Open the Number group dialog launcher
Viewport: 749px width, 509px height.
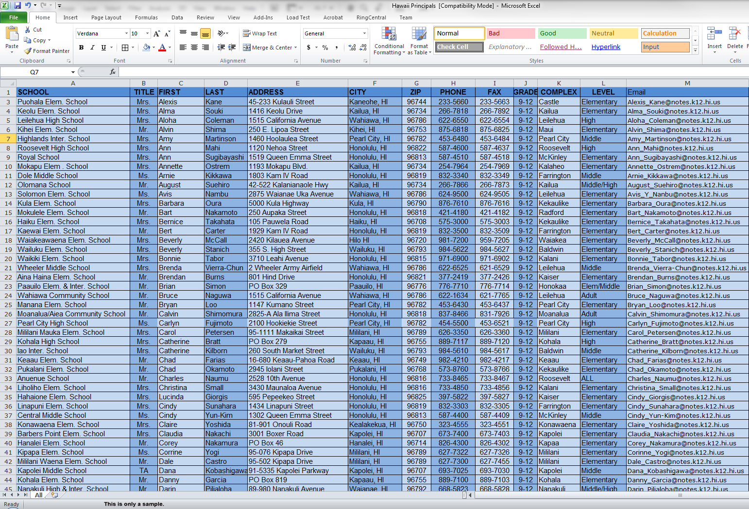tap(365, 61)
